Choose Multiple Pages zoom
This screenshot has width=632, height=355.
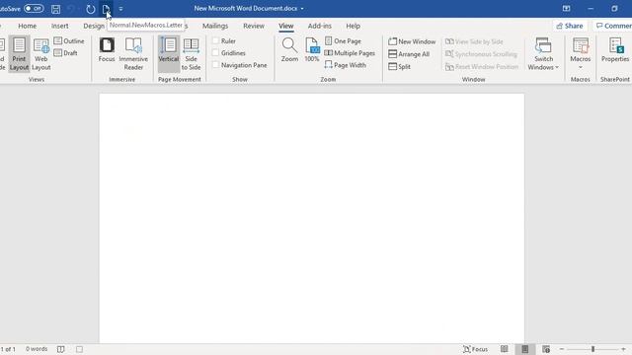350,53
